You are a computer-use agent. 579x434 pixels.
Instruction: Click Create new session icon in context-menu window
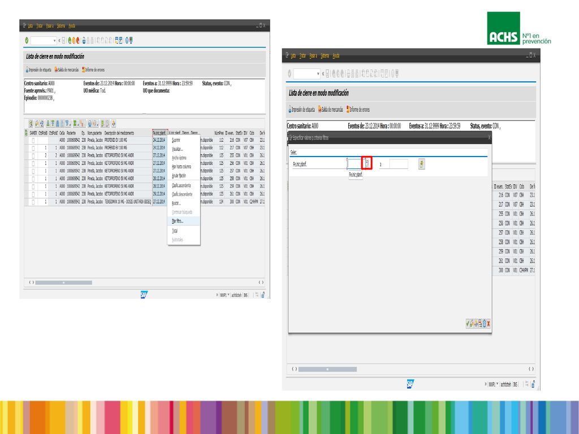(116, 40)
